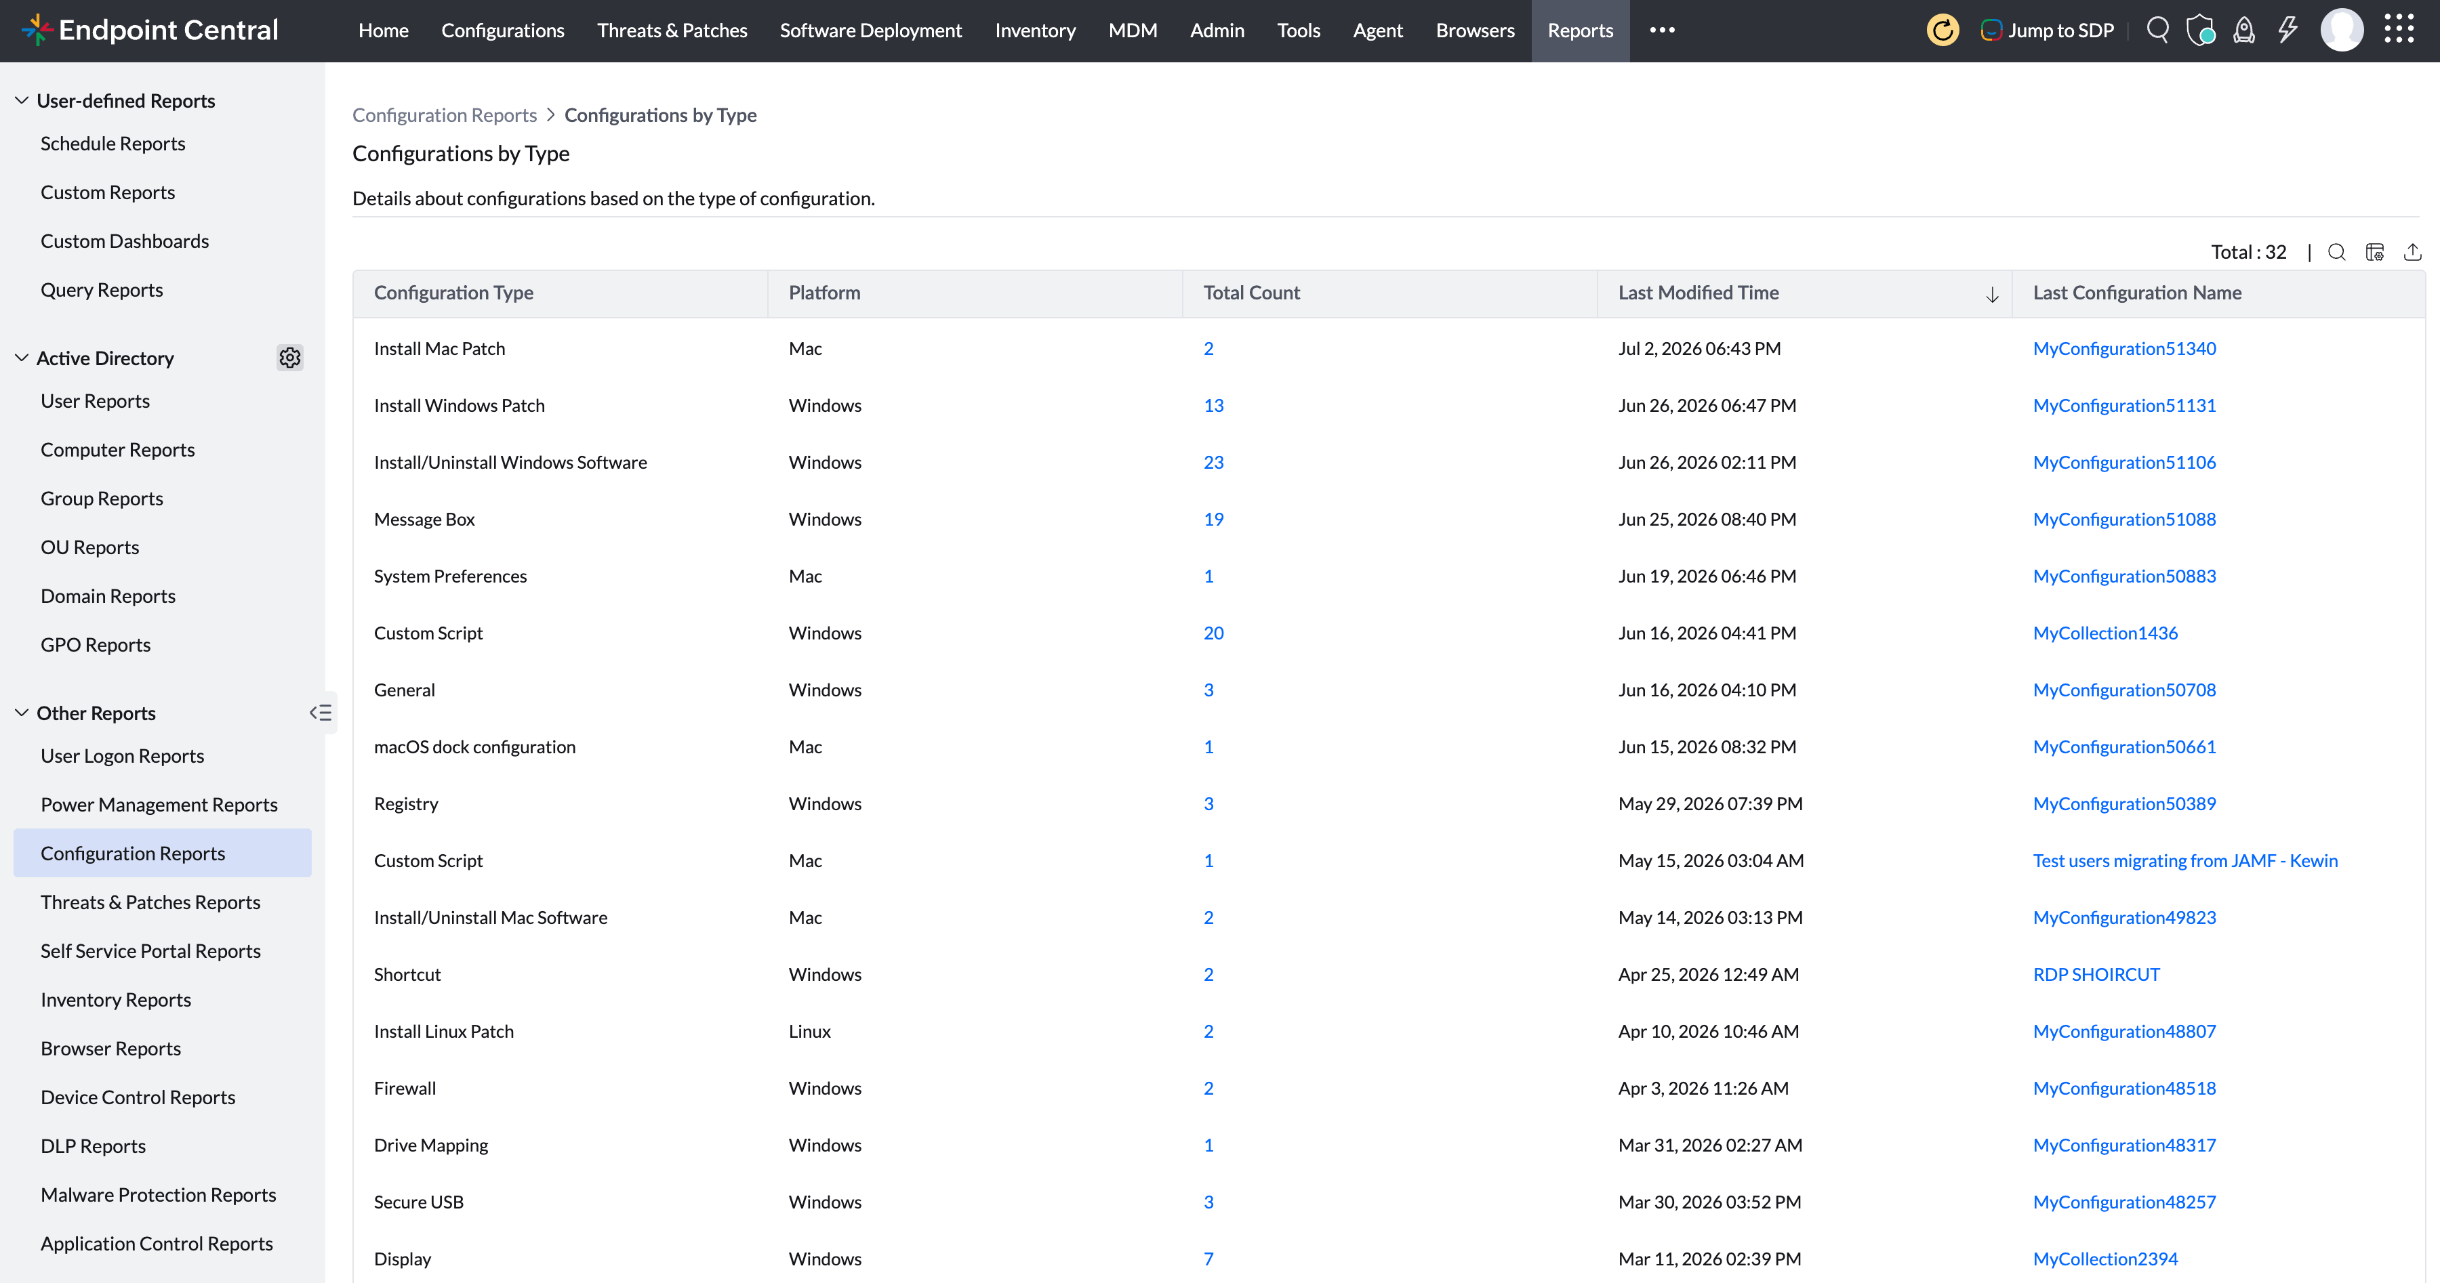
Task: Click the Endpoint Central logo
Action: pos(148,30)
